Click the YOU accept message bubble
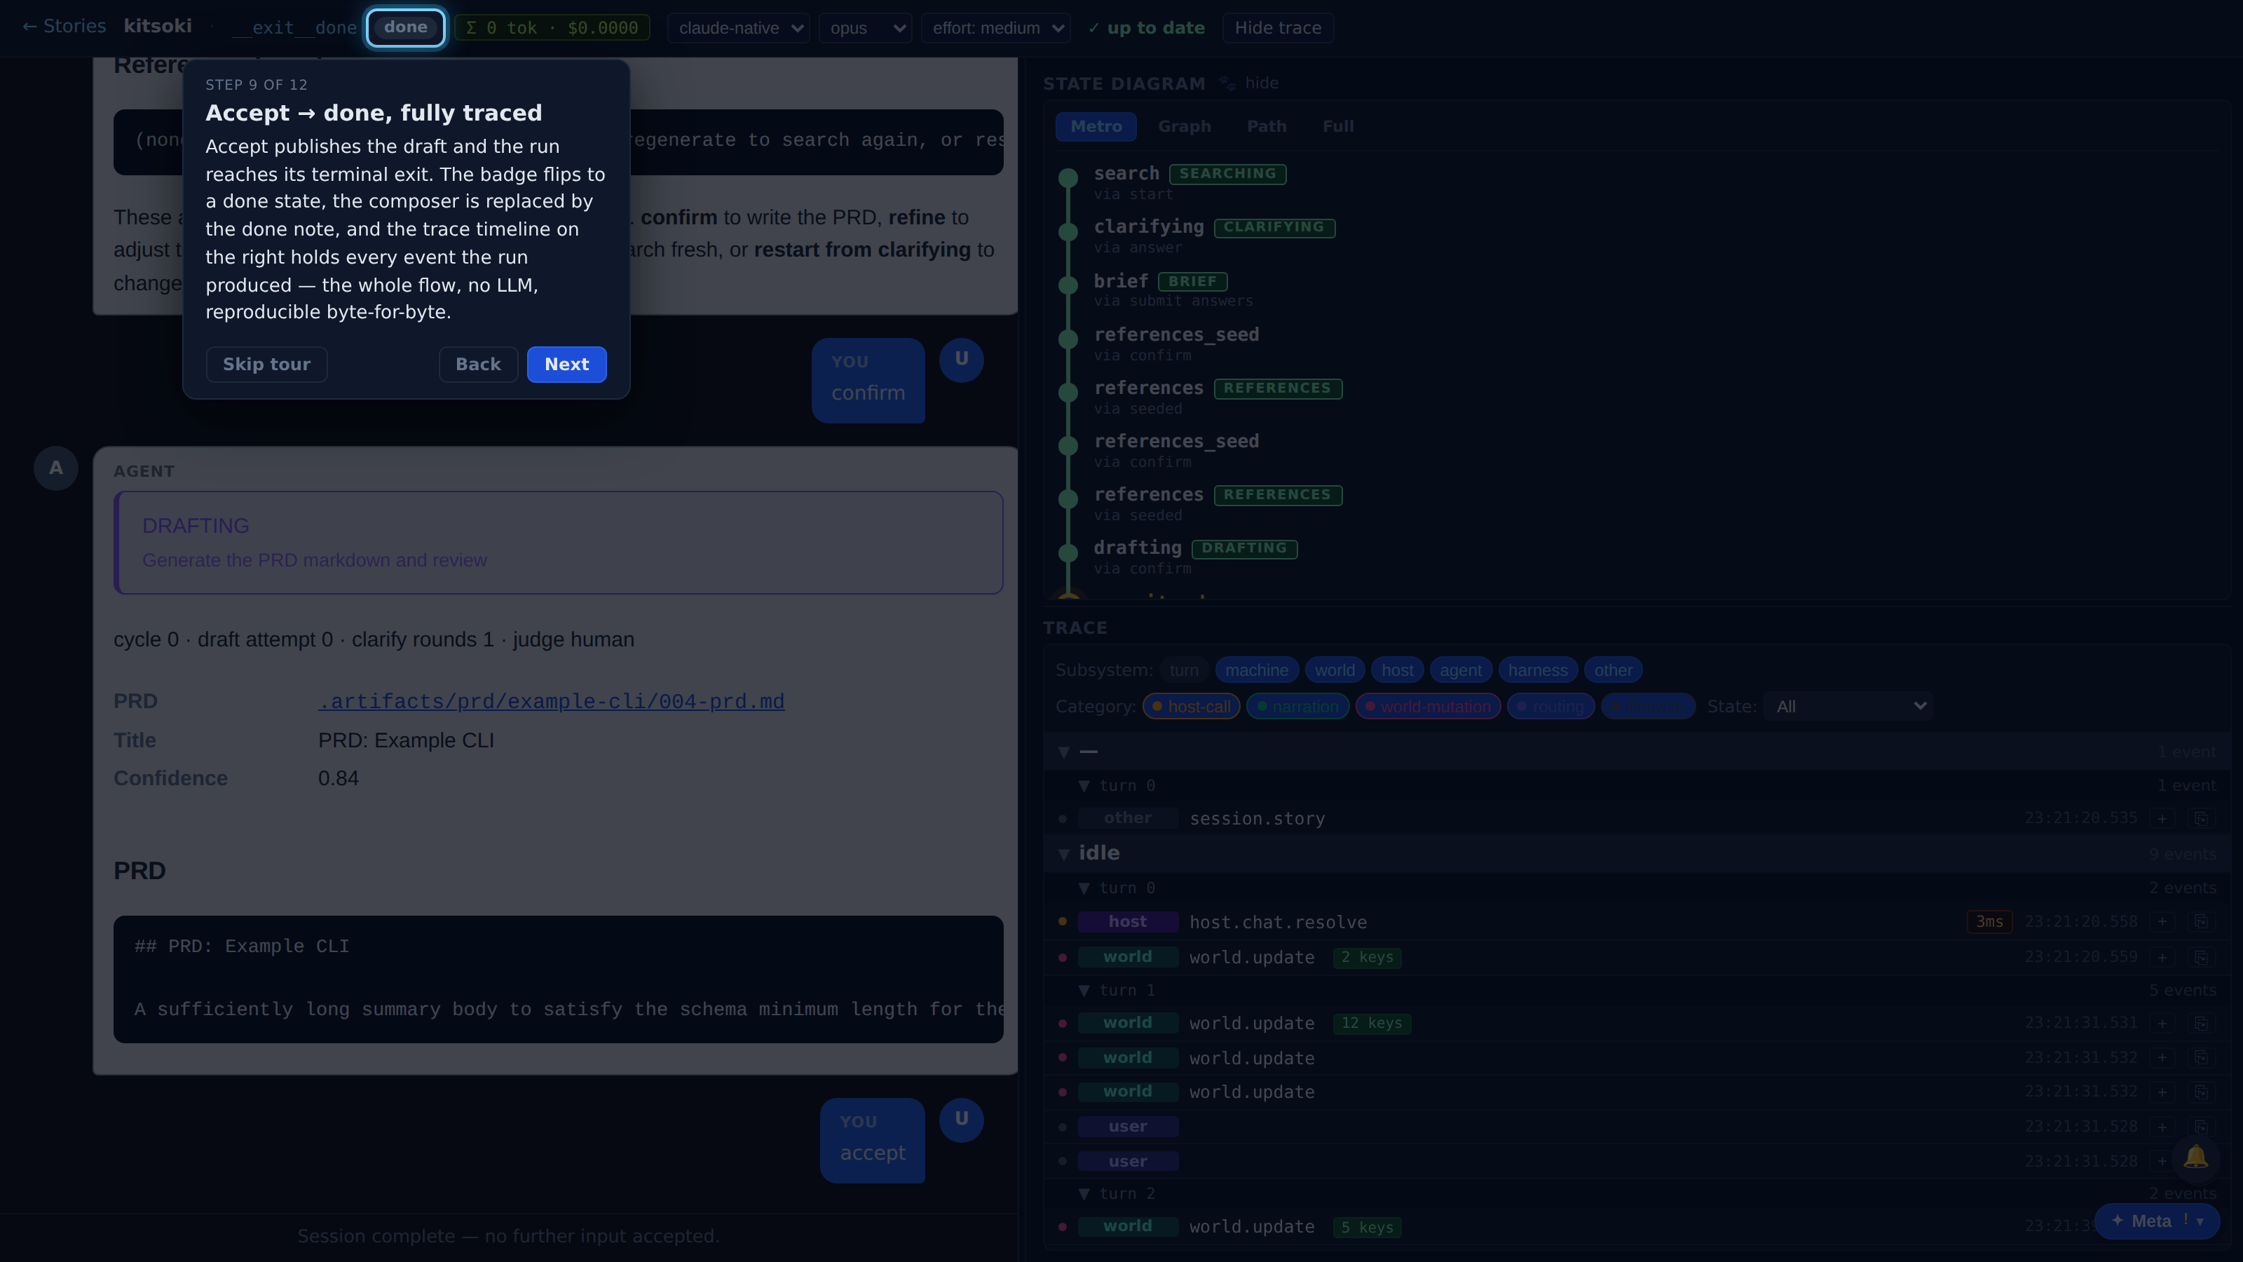Viewport: 2243px width, 1262px height. 871,1139
